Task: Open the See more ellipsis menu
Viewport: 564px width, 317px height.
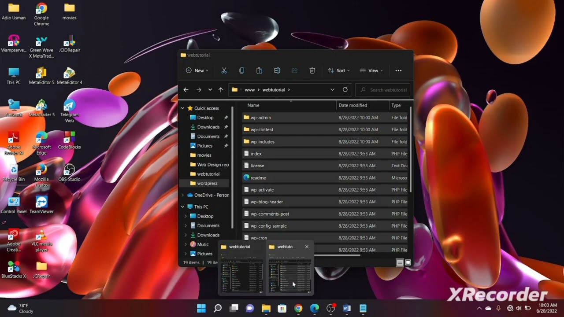Action: point(398,70)
